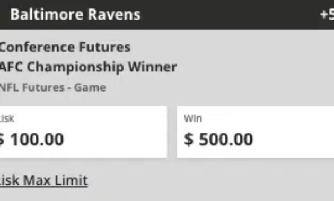The image size is (334, 201).
Task: Click the +5 odds value in header
Action: click(x=327, y=15)
